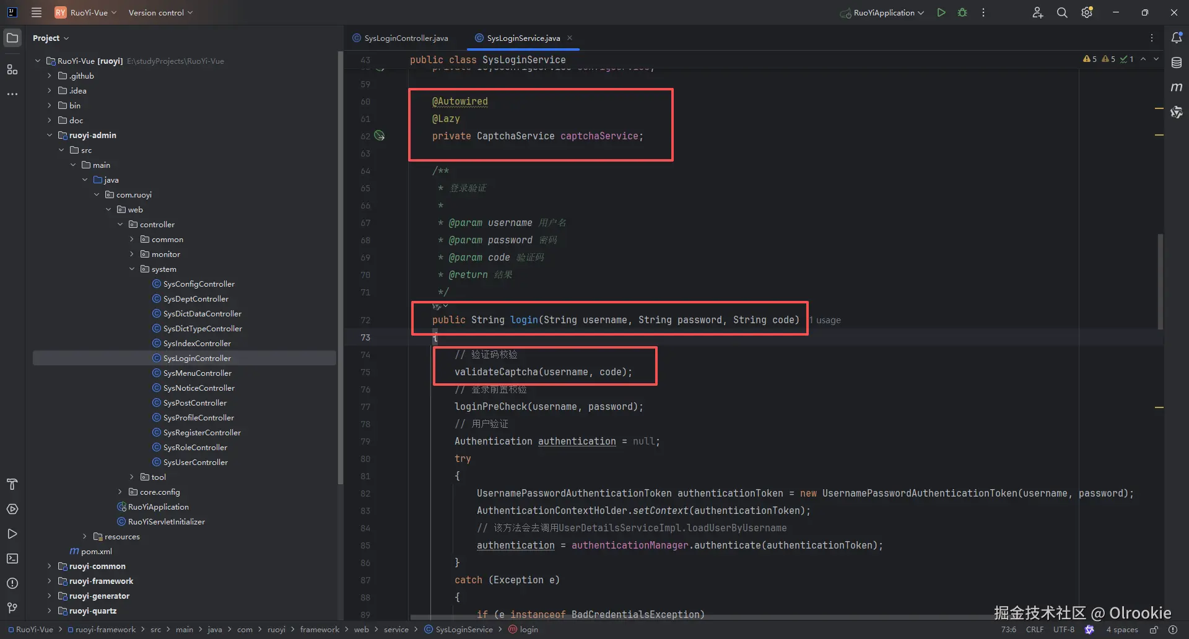Viewport: 1189px width, 639px height.
Task: Change CRLF line separator in status bar
Action: pos(1035,630)
